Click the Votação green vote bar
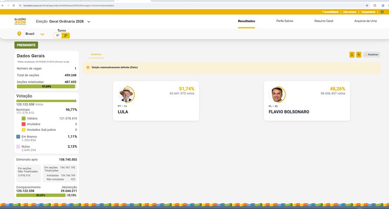Image resolution: width=389 pixels, height=209 pixels. click(x=47, y=101)
